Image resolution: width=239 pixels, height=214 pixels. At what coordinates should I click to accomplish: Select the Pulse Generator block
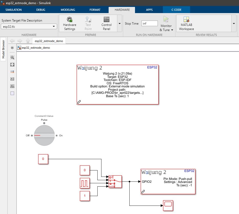[x=85, y=183]
